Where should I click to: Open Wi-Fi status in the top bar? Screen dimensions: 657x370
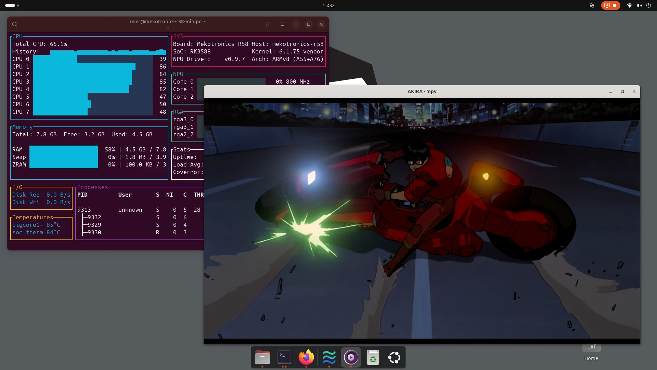(629, 5)
